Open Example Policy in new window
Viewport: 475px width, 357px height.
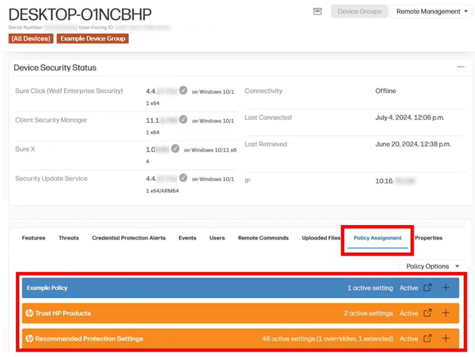pos(427,288)
